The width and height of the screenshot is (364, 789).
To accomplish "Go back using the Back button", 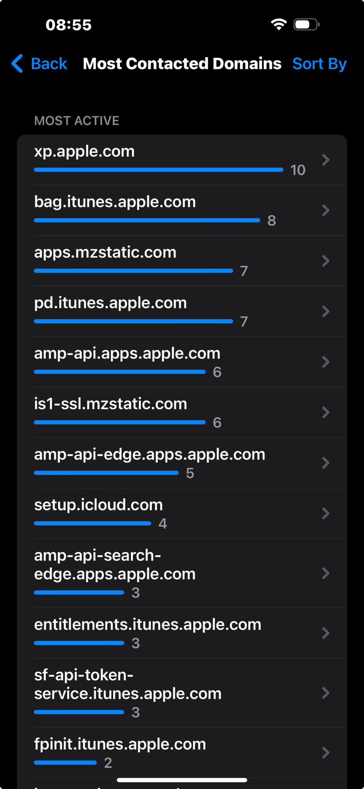I will coord(39,64).
